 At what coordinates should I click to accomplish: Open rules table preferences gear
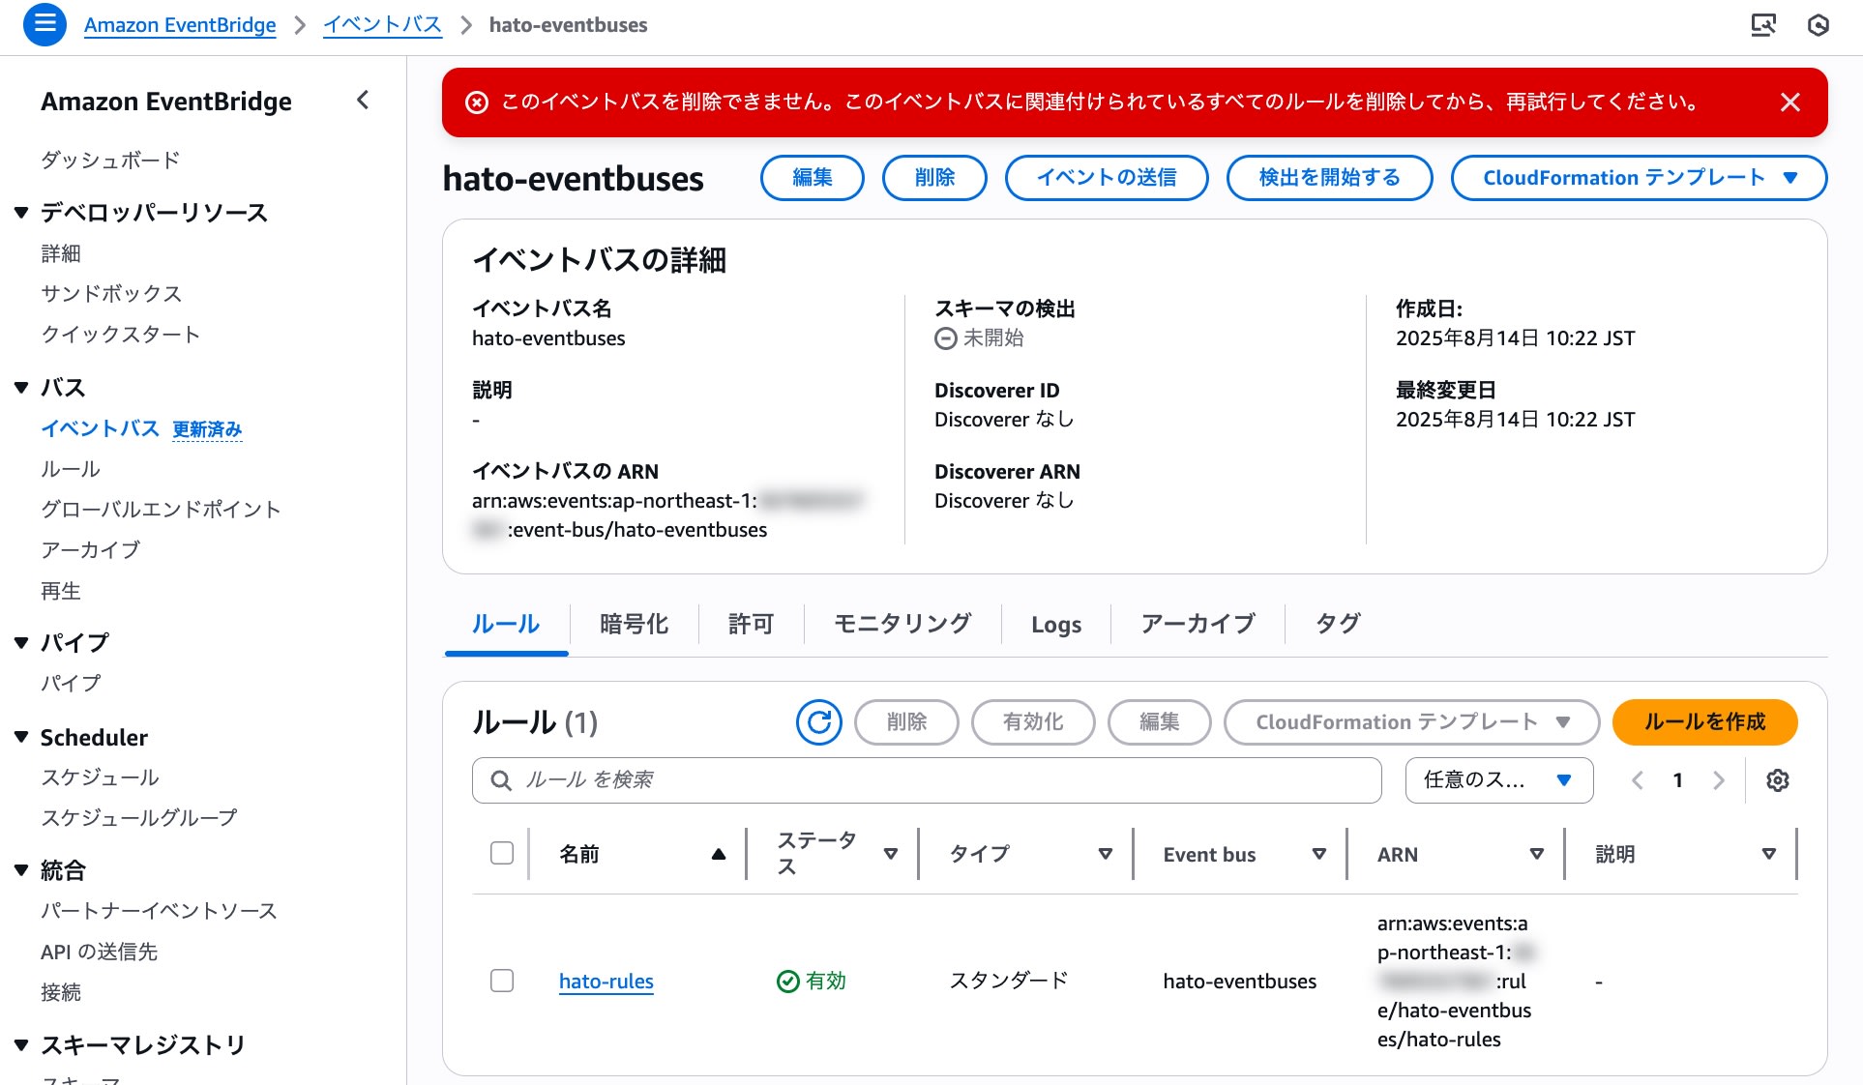1778,780
